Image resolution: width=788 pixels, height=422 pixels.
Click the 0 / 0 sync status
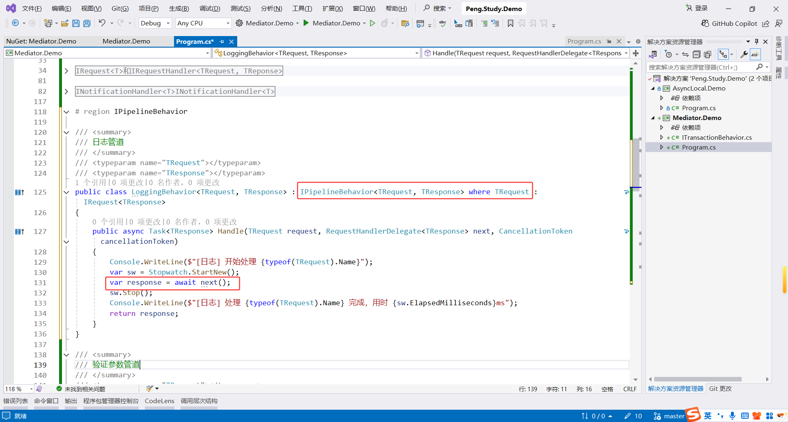597,416
